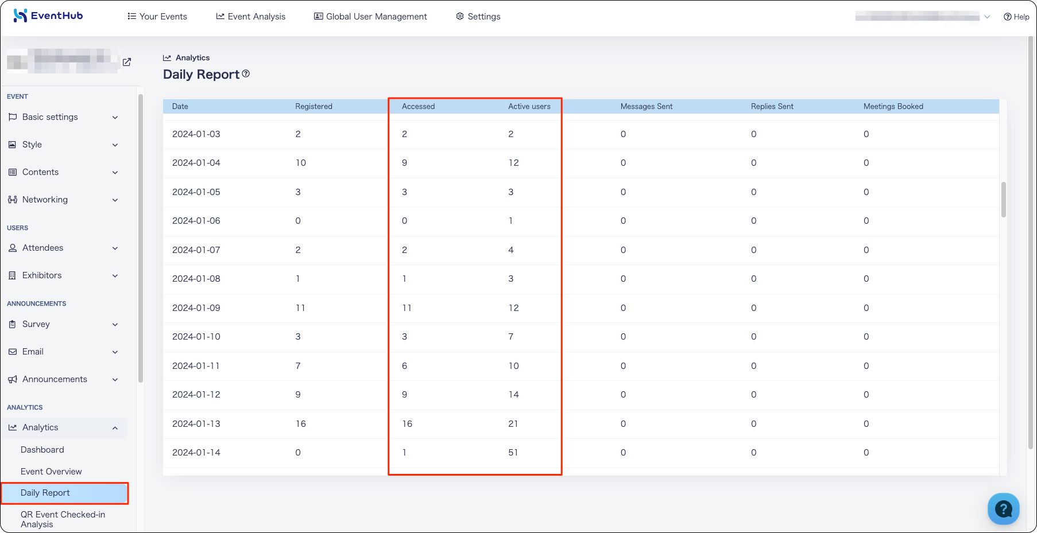
Task: Click the Daily Report page heading
Action: (x=201, y=74)
